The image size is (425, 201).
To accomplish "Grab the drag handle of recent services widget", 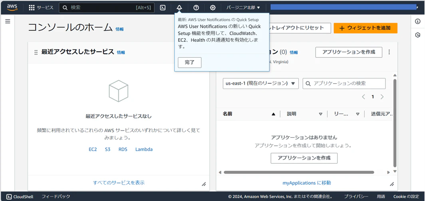I will coord(36,53).
